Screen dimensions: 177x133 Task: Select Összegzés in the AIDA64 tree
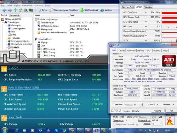click(14, 26)
